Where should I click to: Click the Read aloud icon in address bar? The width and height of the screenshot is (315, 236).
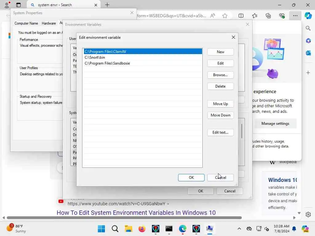pos(213,16)
